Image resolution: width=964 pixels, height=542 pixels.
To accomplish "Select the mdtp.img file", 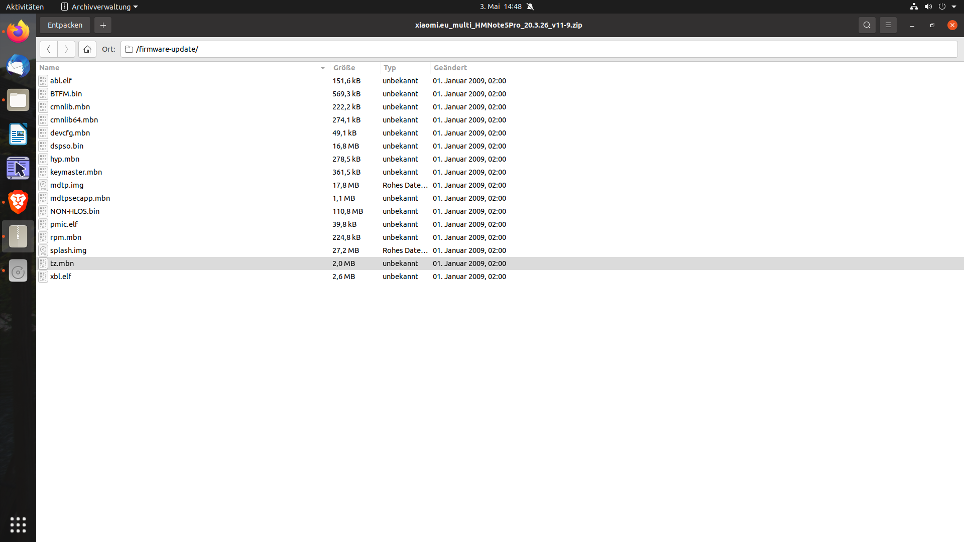I will tap(500, 185).
